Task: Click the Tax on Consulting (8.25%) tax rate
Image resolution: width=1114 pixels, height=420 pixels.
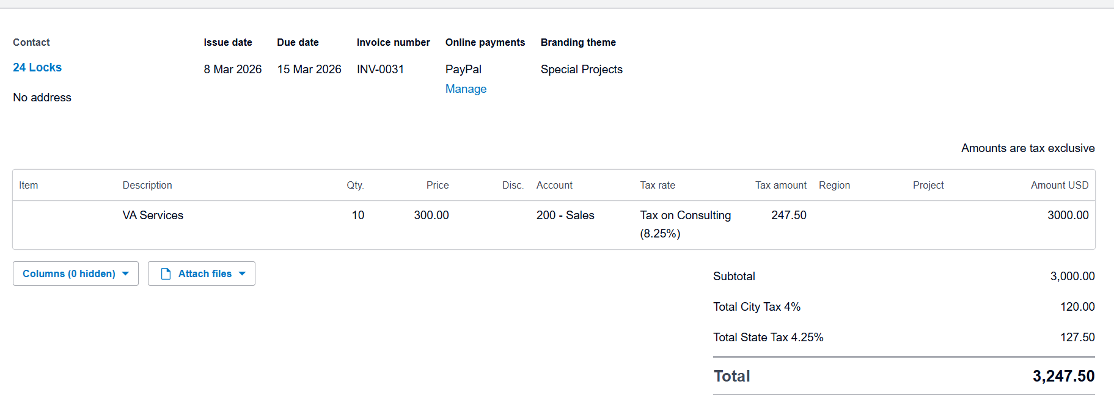Action: pyautogui.click(x=685, y=224)
